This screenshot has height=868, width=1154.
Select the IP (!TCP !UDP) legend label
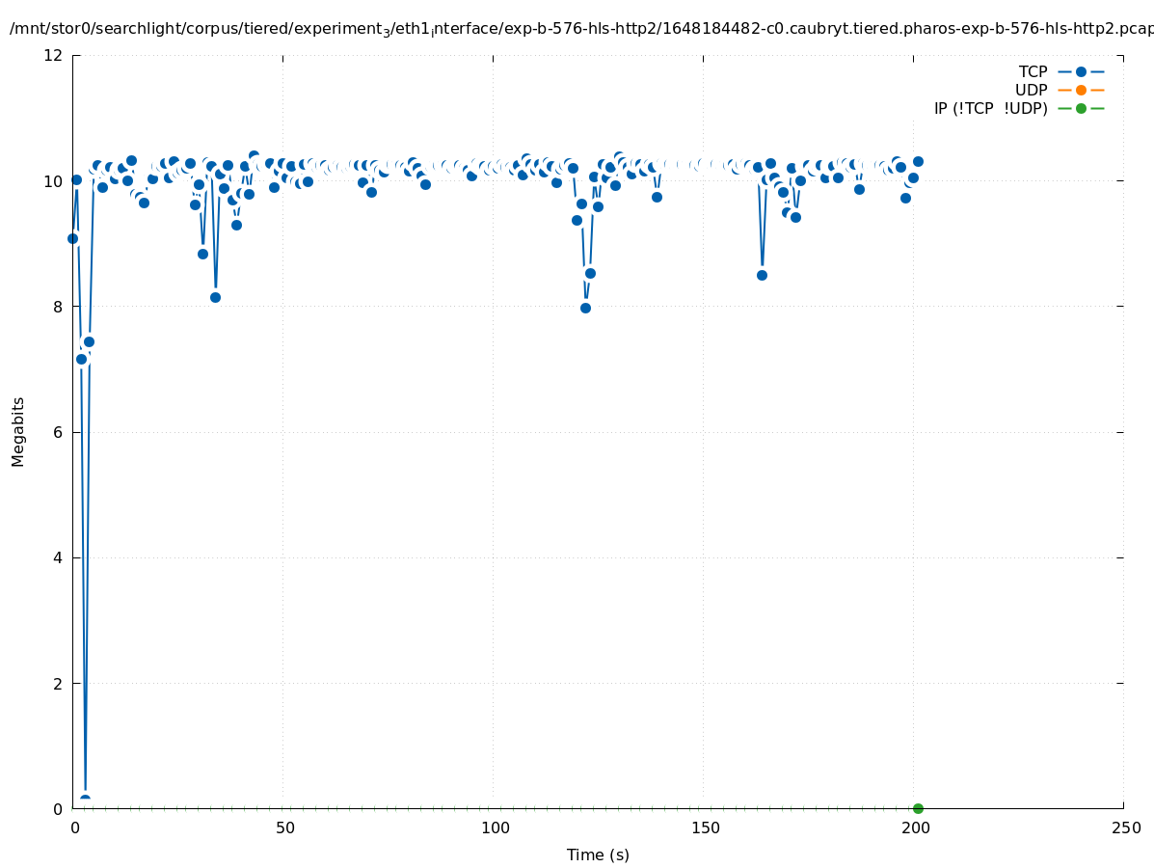click(x=990, y=108)
